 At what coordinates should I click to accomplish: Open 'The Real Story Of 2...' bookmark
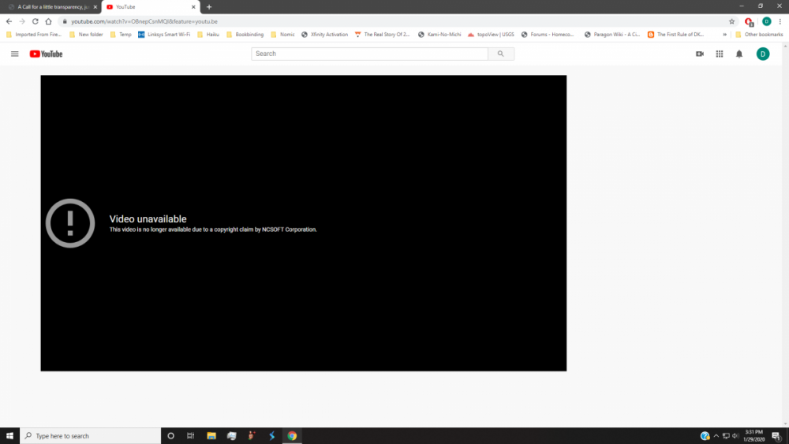(383, 35)
